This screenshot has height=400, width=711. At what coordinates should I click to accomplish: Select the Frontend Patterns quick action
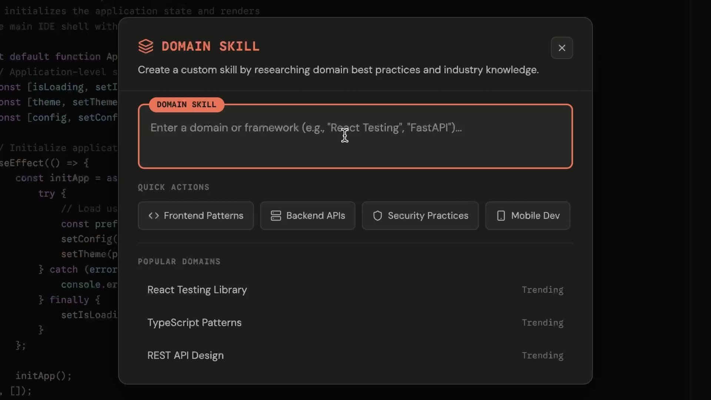point(196,216)
